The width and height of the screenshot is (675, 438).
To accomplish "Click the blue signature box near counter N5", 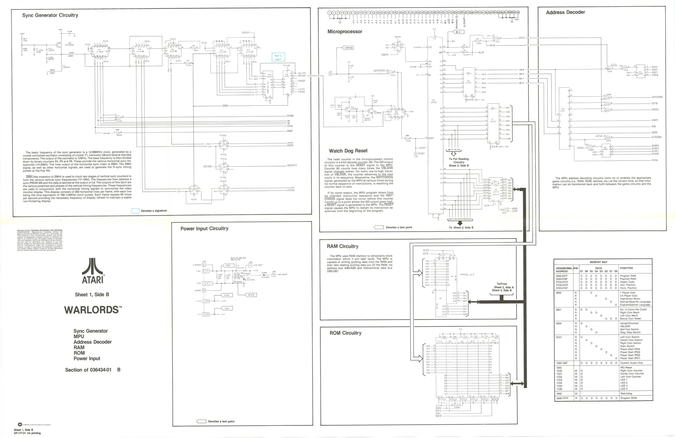I will click(278, 58).
